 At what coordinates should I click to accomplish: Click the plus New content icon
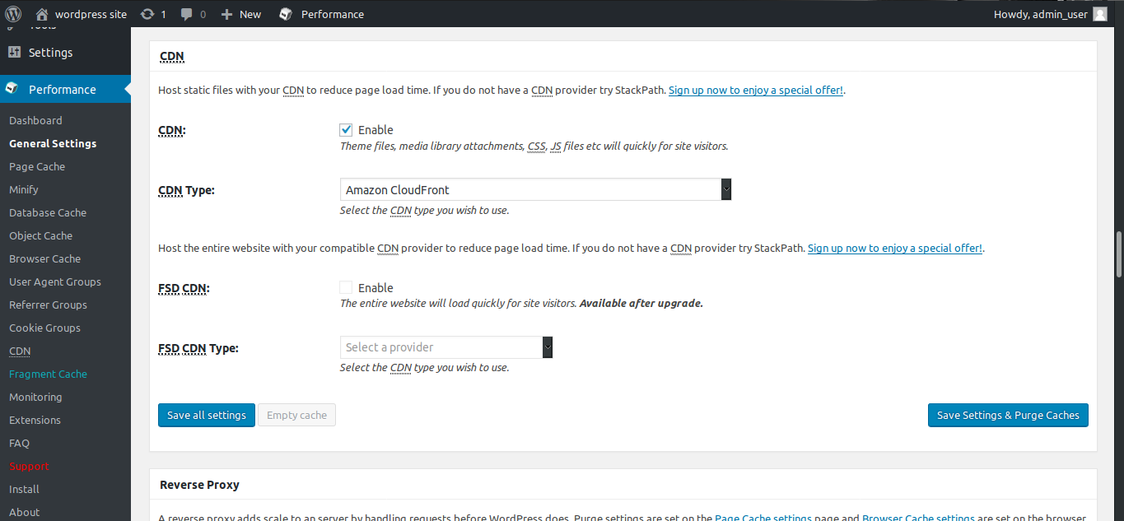click(227, 14)
